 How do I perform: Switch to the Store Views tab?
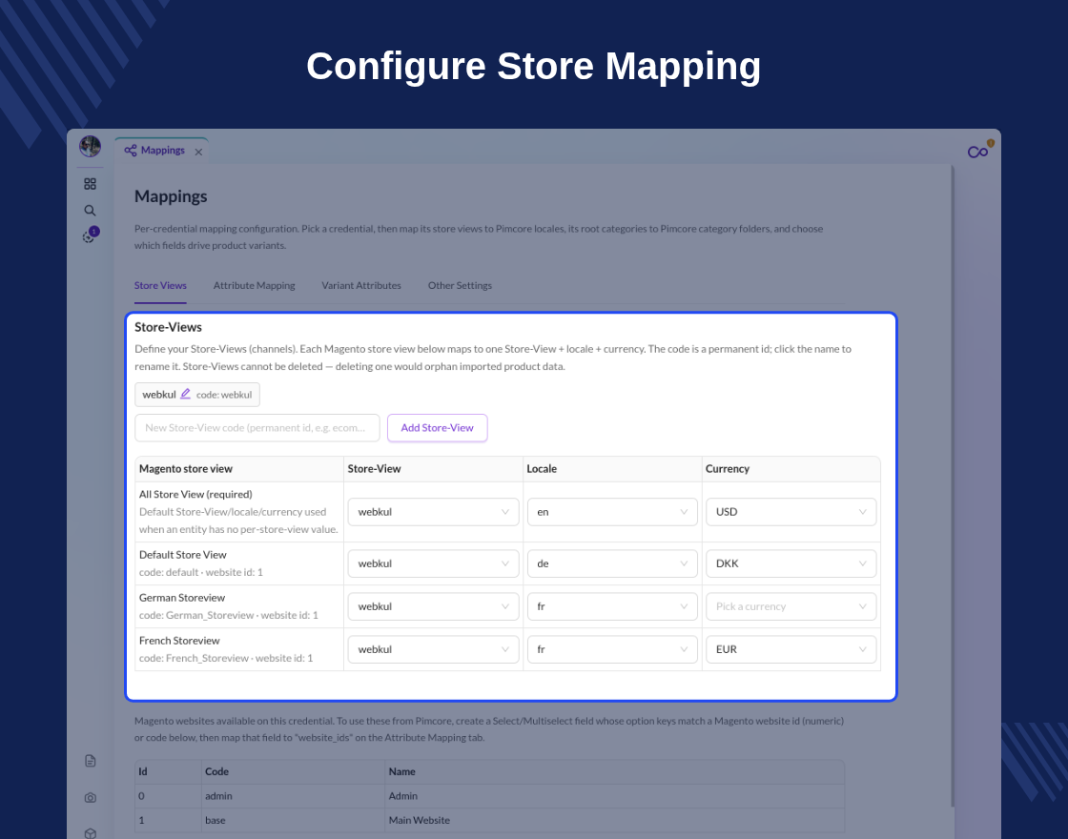(160, 285)
